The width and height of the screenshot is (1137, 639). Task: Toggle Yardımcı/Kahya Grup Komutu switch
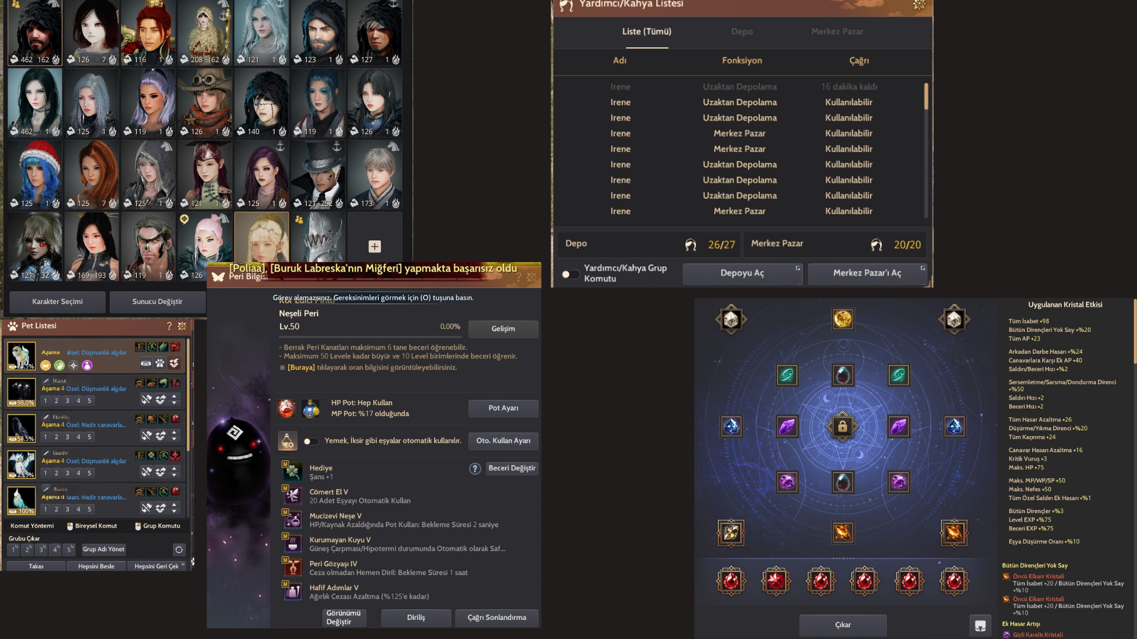[570, 274]
